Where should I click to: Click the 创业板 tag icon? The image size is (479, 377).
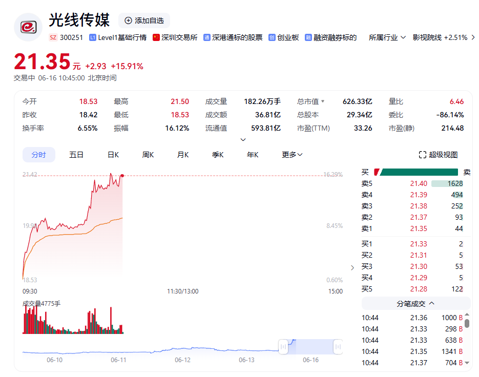pos(272,37)
